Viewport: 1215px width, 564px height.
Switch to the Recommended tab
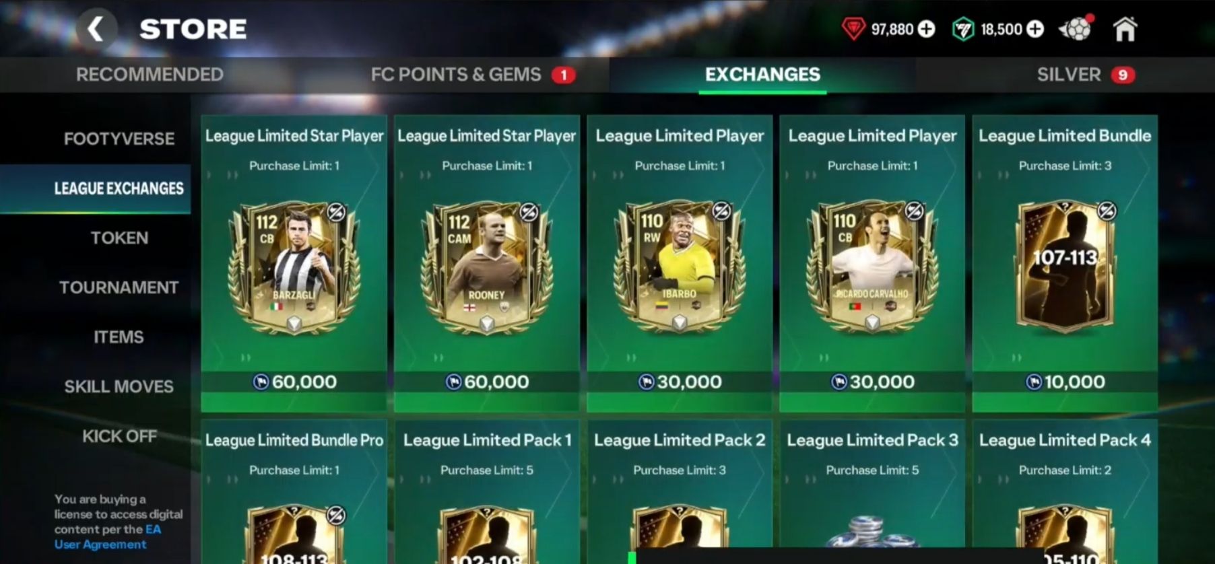[150, 74]
